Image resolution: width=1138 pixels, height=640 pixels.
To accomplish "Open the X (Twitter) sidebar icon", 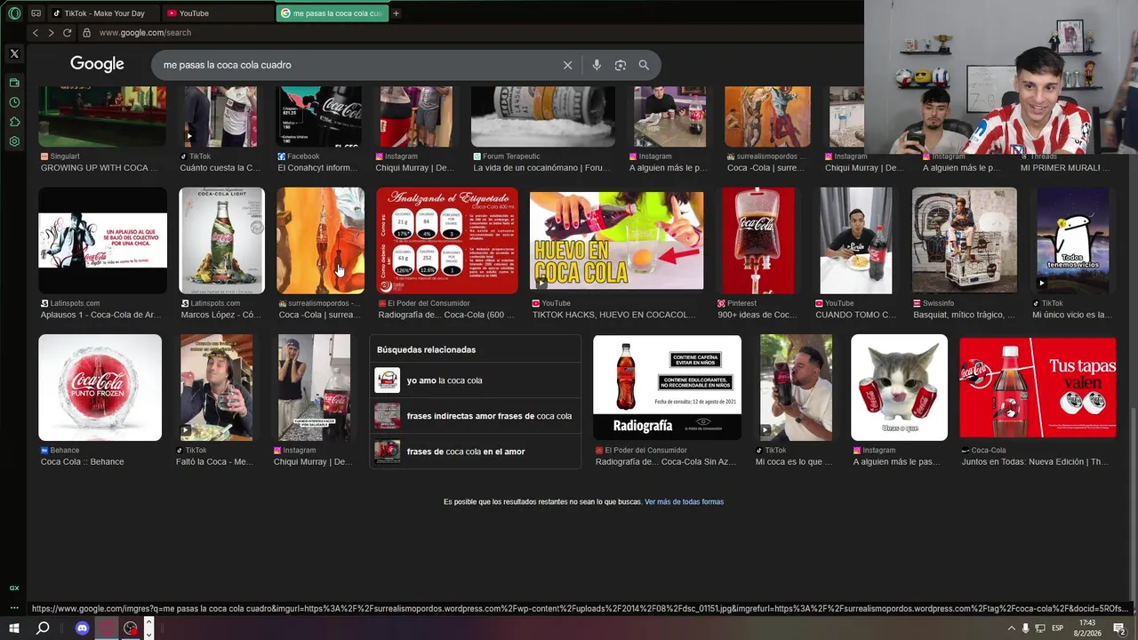I will [x=14, y=54].
